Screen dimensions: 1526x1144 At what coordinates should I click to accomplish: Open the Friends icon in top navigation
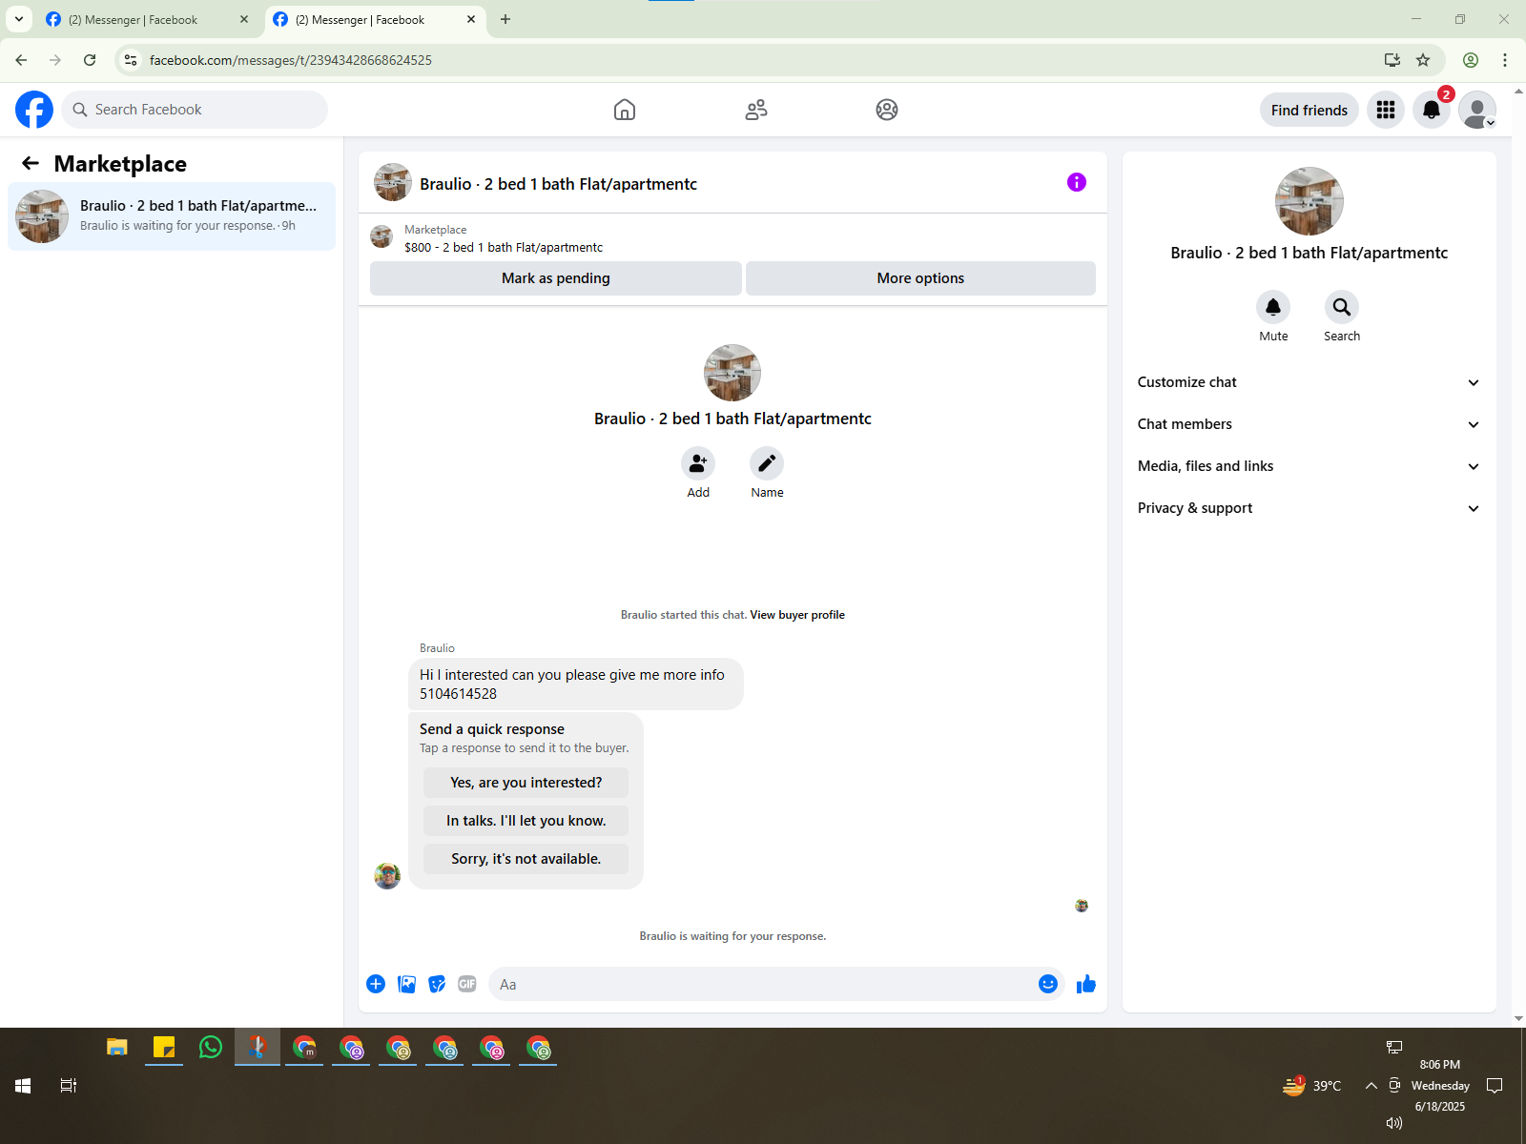(756, 110)
